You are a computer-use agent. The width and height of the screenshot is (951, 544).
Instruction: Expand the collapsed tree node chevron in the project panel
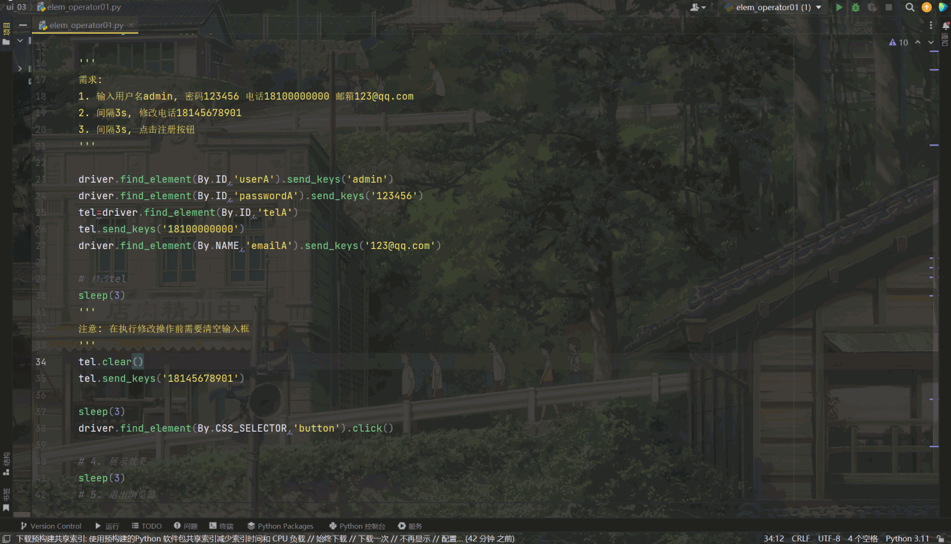coord(20,68)
